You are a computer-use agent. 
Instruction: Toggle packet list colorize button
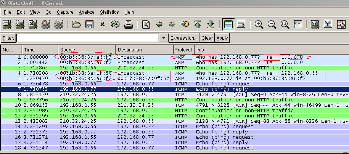pos(228,24)
